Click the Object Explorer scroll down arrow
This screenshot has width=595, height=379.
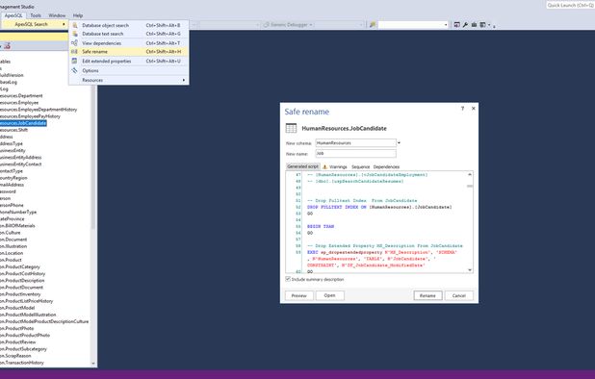click(x=93, y=364)
